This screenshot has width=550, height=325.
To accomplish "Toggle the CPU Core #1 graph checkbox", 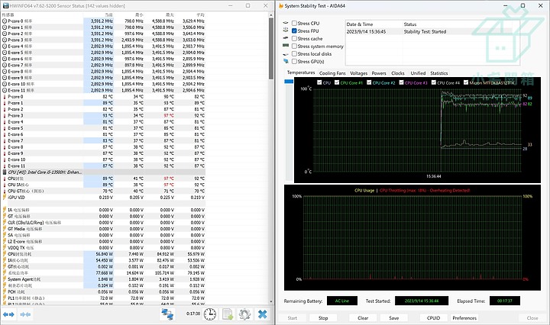I will click(x=337, y=82).
